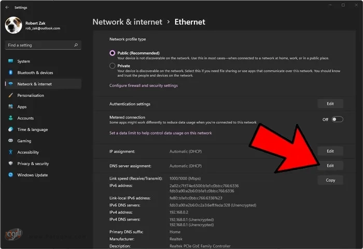Click the search magnifier icon

[x=76, y=45]
